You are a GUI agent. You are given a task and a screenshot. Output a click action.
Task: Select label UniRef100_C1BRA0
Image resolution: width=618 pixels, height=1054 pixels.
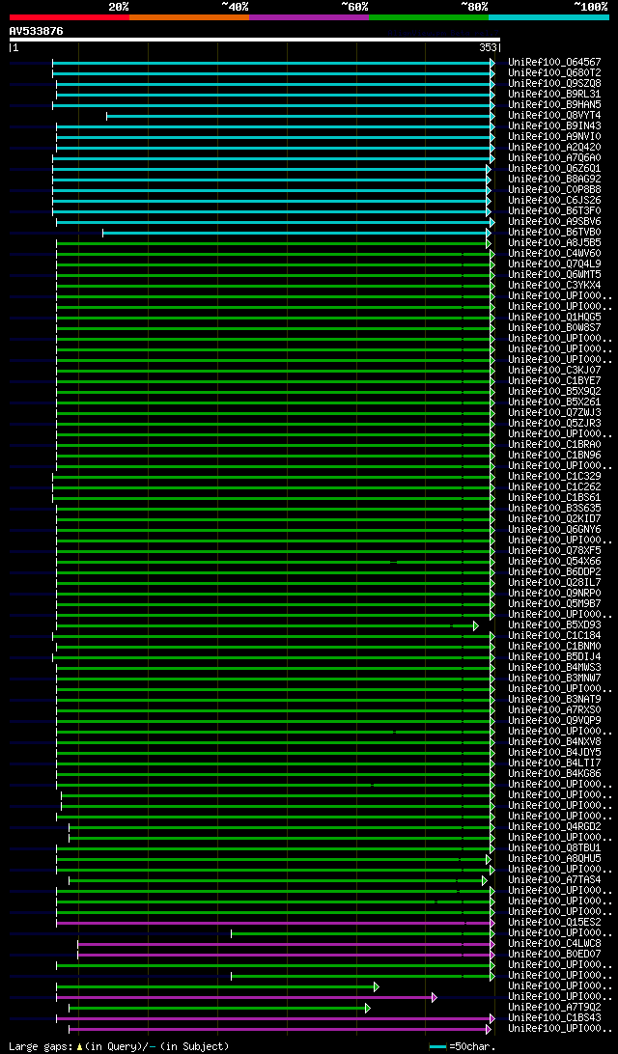pyautogui.click(x=555, y=444)
